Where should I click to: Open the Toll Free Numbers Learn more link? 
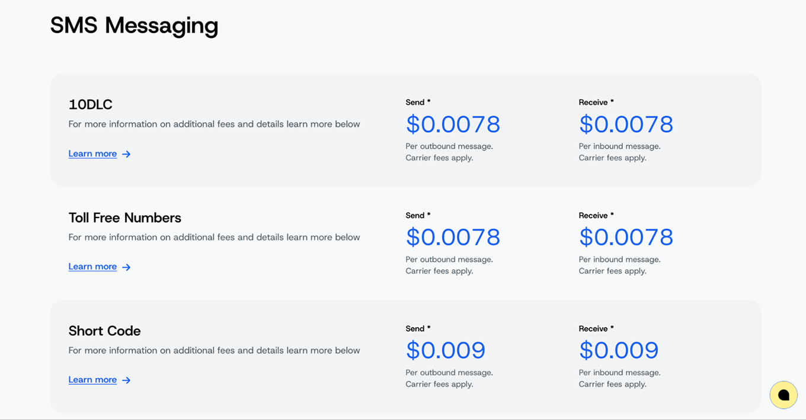point(92,267)
